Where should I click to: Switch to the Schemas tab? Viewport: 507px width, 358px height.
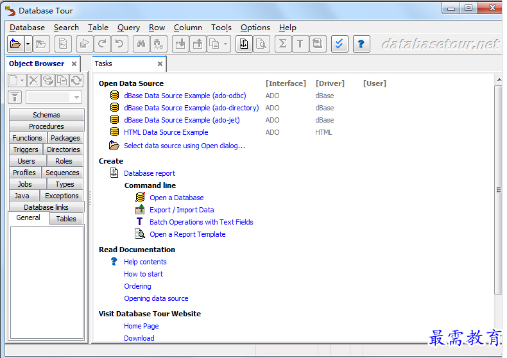coord(47,115)
